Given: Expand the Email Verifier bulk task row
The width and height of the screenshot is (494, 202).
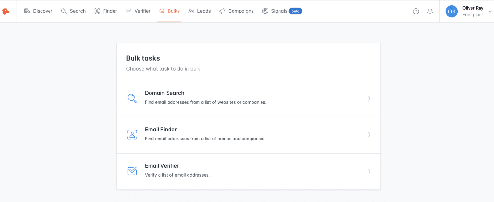Looking at the screenshot, I should [369, 171].
